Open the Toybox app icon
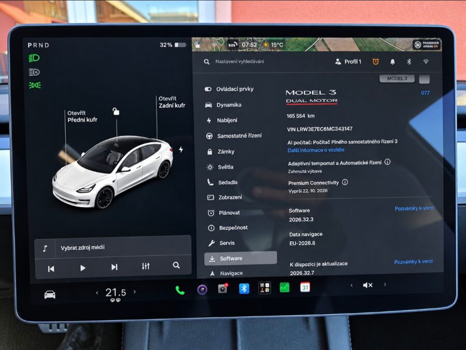 pyautogui.click(x=264, y=288)
